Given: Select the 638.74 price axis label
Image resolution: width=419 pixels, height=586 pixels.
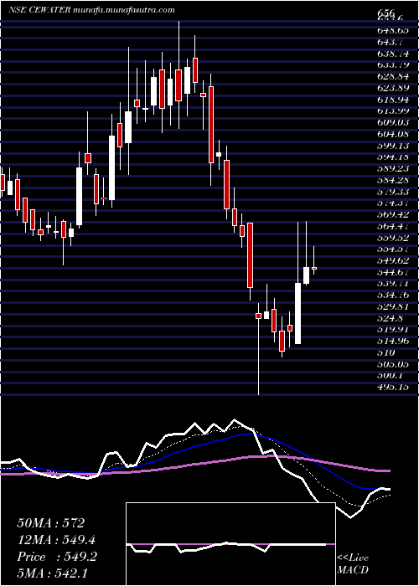Looking at the screenshot, I should tap(391, 54).
